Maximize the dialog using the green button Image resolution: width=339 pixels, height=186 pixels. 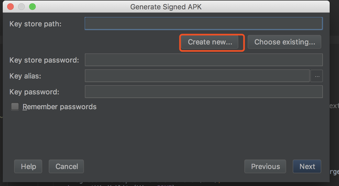[32, 7]
